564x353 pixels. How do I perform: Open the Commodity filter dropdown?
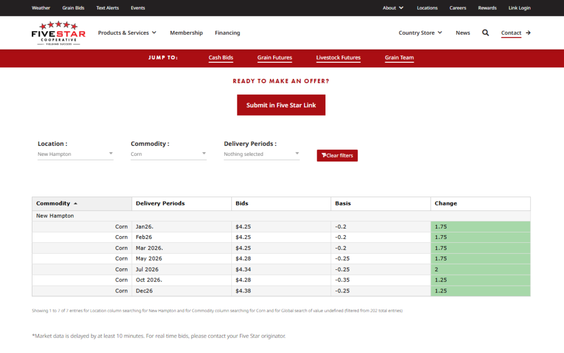pyautogui.click(x=169, y=154)
